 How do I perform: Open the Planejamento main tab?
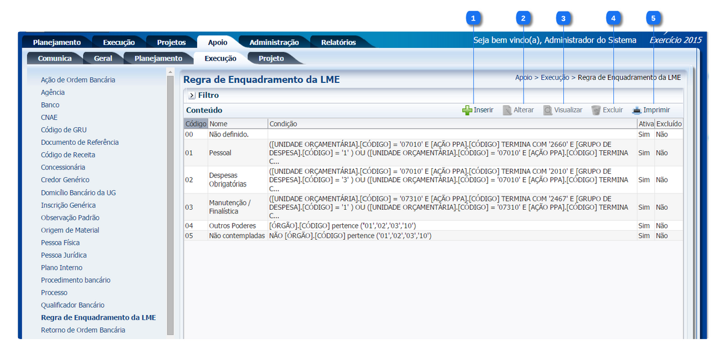click(57, 43)
